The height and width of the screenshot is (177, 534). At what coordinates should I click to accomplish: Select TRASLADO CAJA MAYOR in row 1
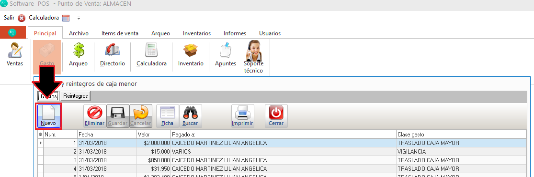(x=461, y=143)
